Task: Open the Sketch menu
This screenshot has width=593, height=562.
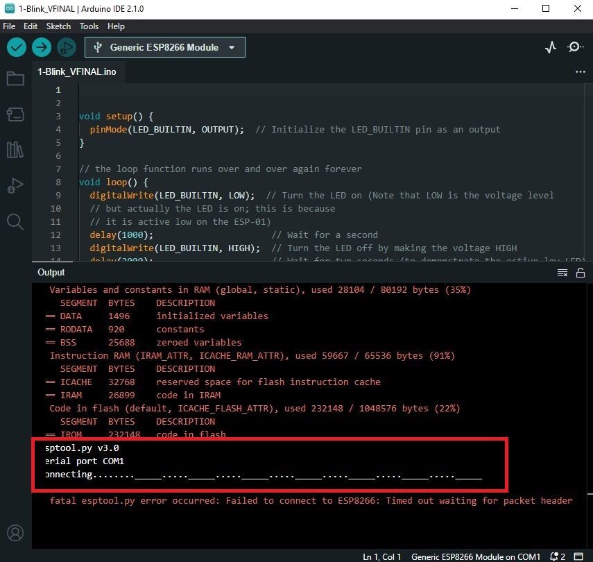Action: 58,26
